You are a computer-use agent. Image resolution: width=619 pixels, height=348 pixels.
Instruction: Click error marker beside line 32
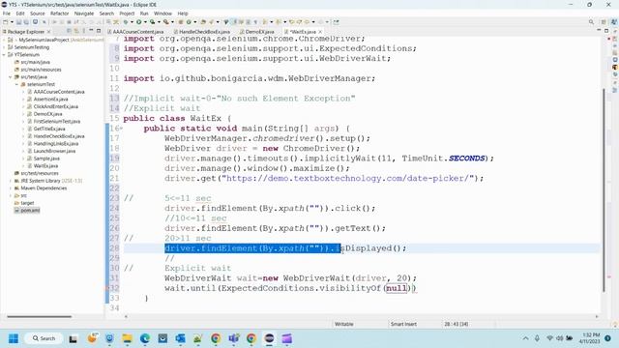(107, 288)
